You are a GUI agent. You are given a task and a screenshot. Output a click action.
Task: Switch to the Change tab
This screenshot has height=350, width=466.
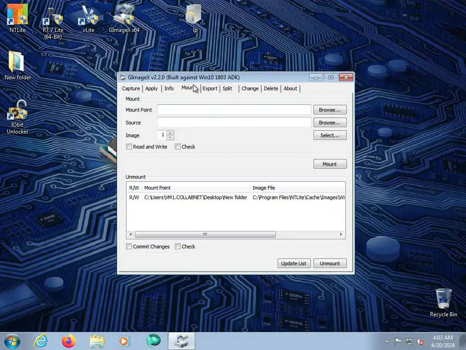click(250, 88)
